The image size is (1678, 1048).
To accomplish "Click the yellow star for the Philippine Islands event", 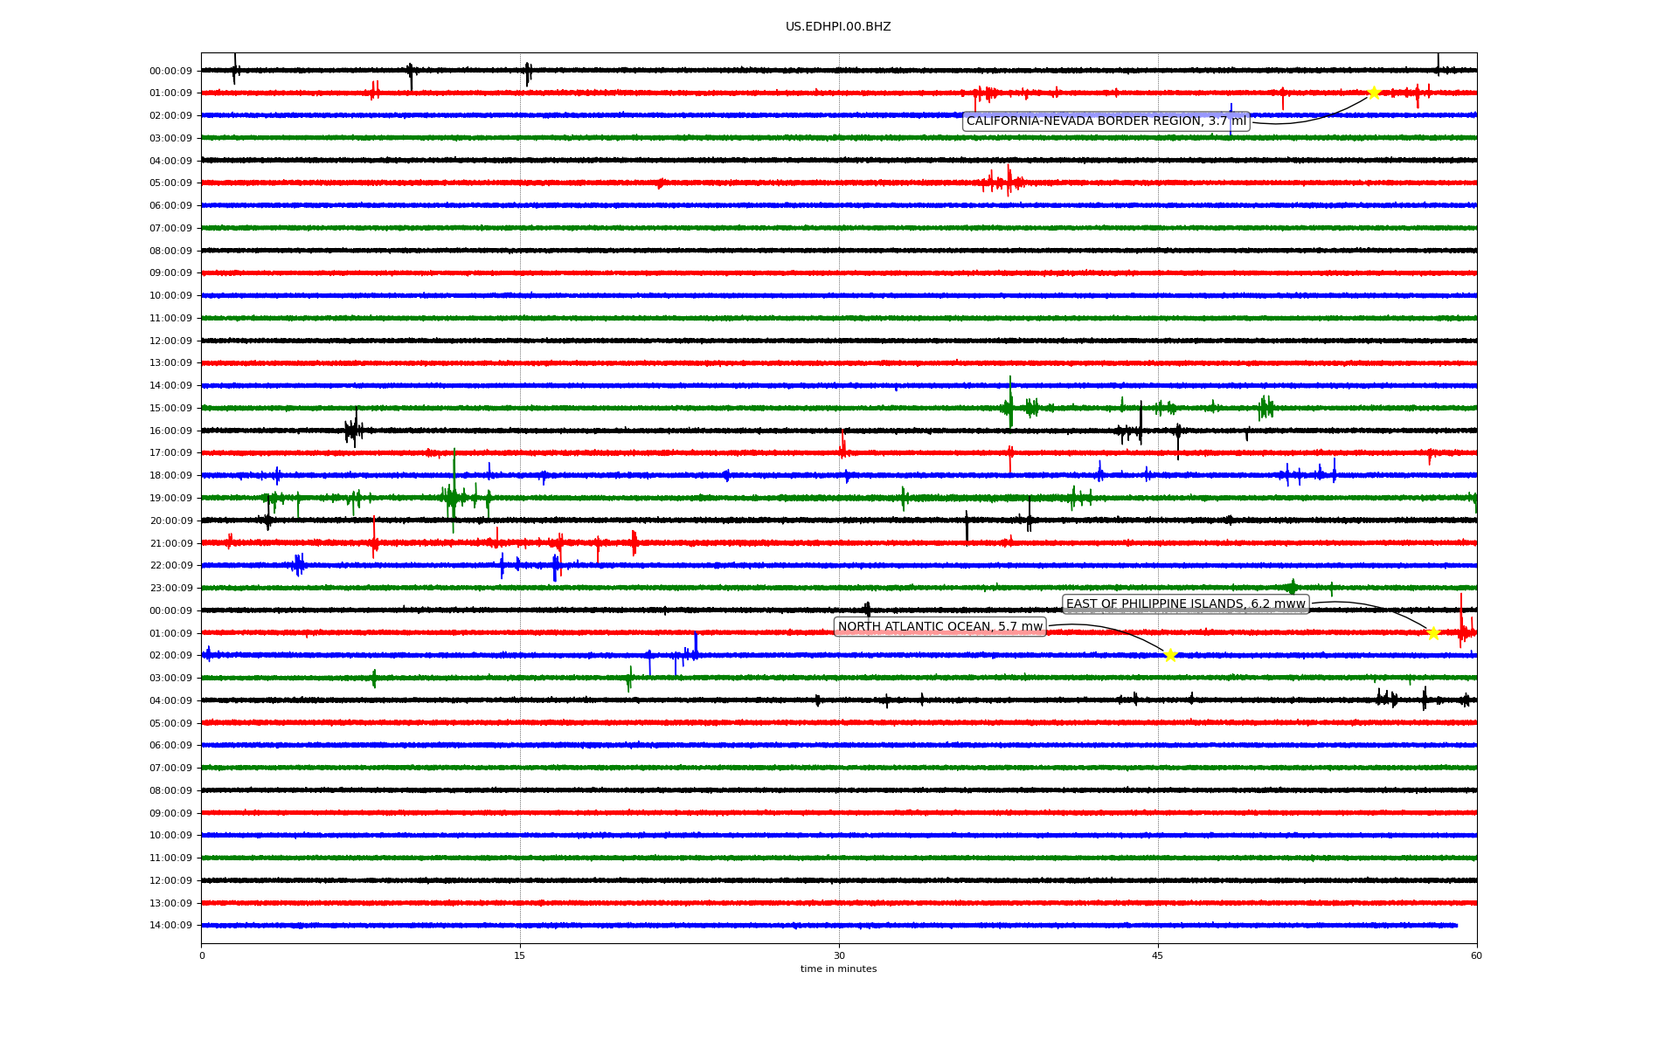I will pos(1433,633).
